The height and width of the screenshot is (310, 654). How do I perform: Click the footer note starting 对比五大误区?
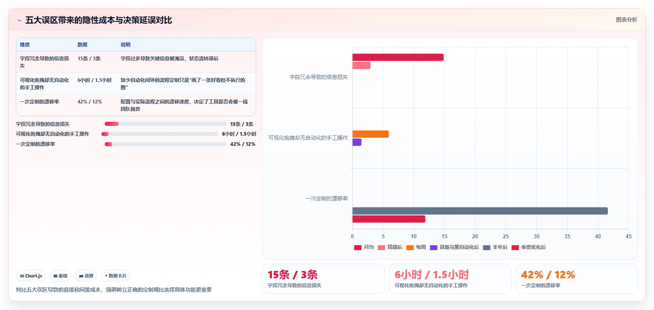pyautogui.click(x=114, y=290)
